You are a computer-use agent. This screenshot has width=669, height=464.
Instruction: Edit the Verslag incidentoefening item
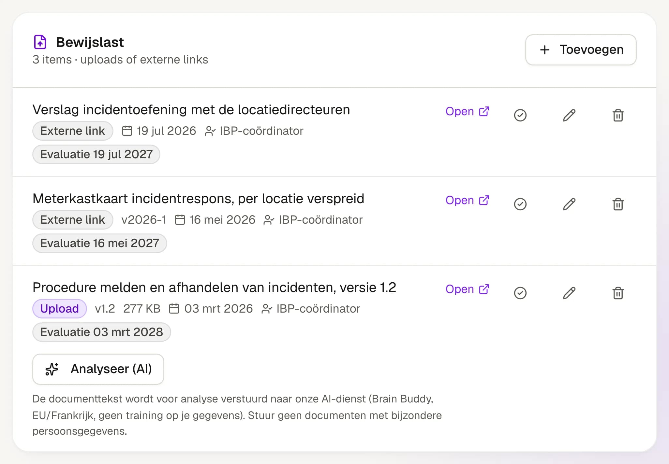coord(569,115)
